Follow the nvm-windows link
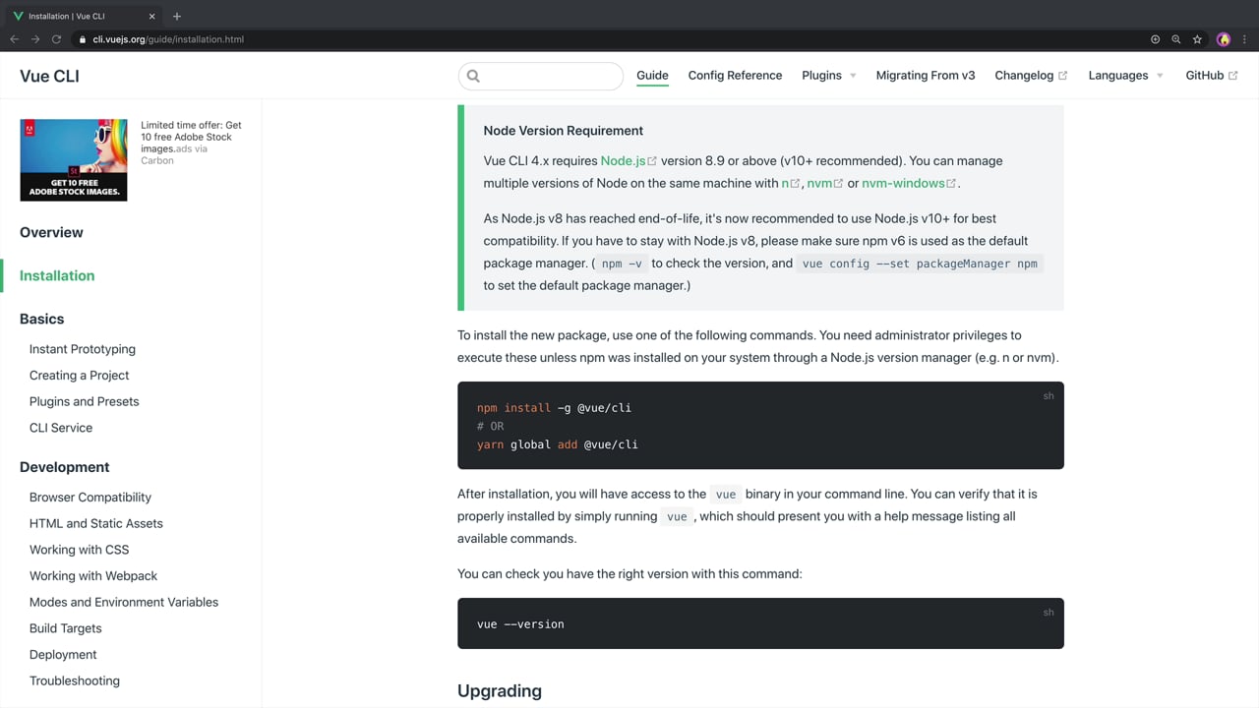The width and height of the screenshot is (1259, 708). pos(903,183)
